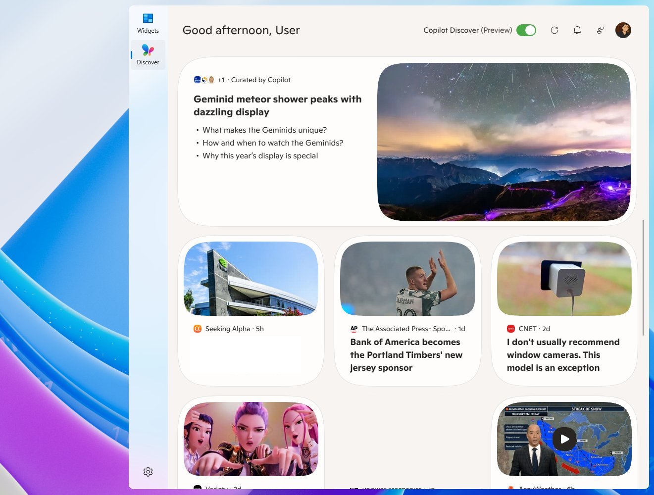
Task: Select the CNET logo on the camera story
Action: (x=510, y=329)
